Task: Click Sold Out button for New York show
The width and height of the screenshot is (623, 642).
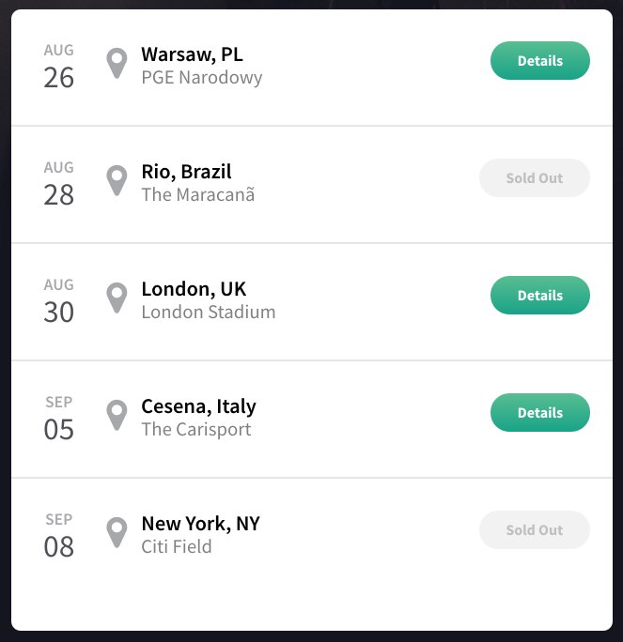Action: (x=534, y=530)
